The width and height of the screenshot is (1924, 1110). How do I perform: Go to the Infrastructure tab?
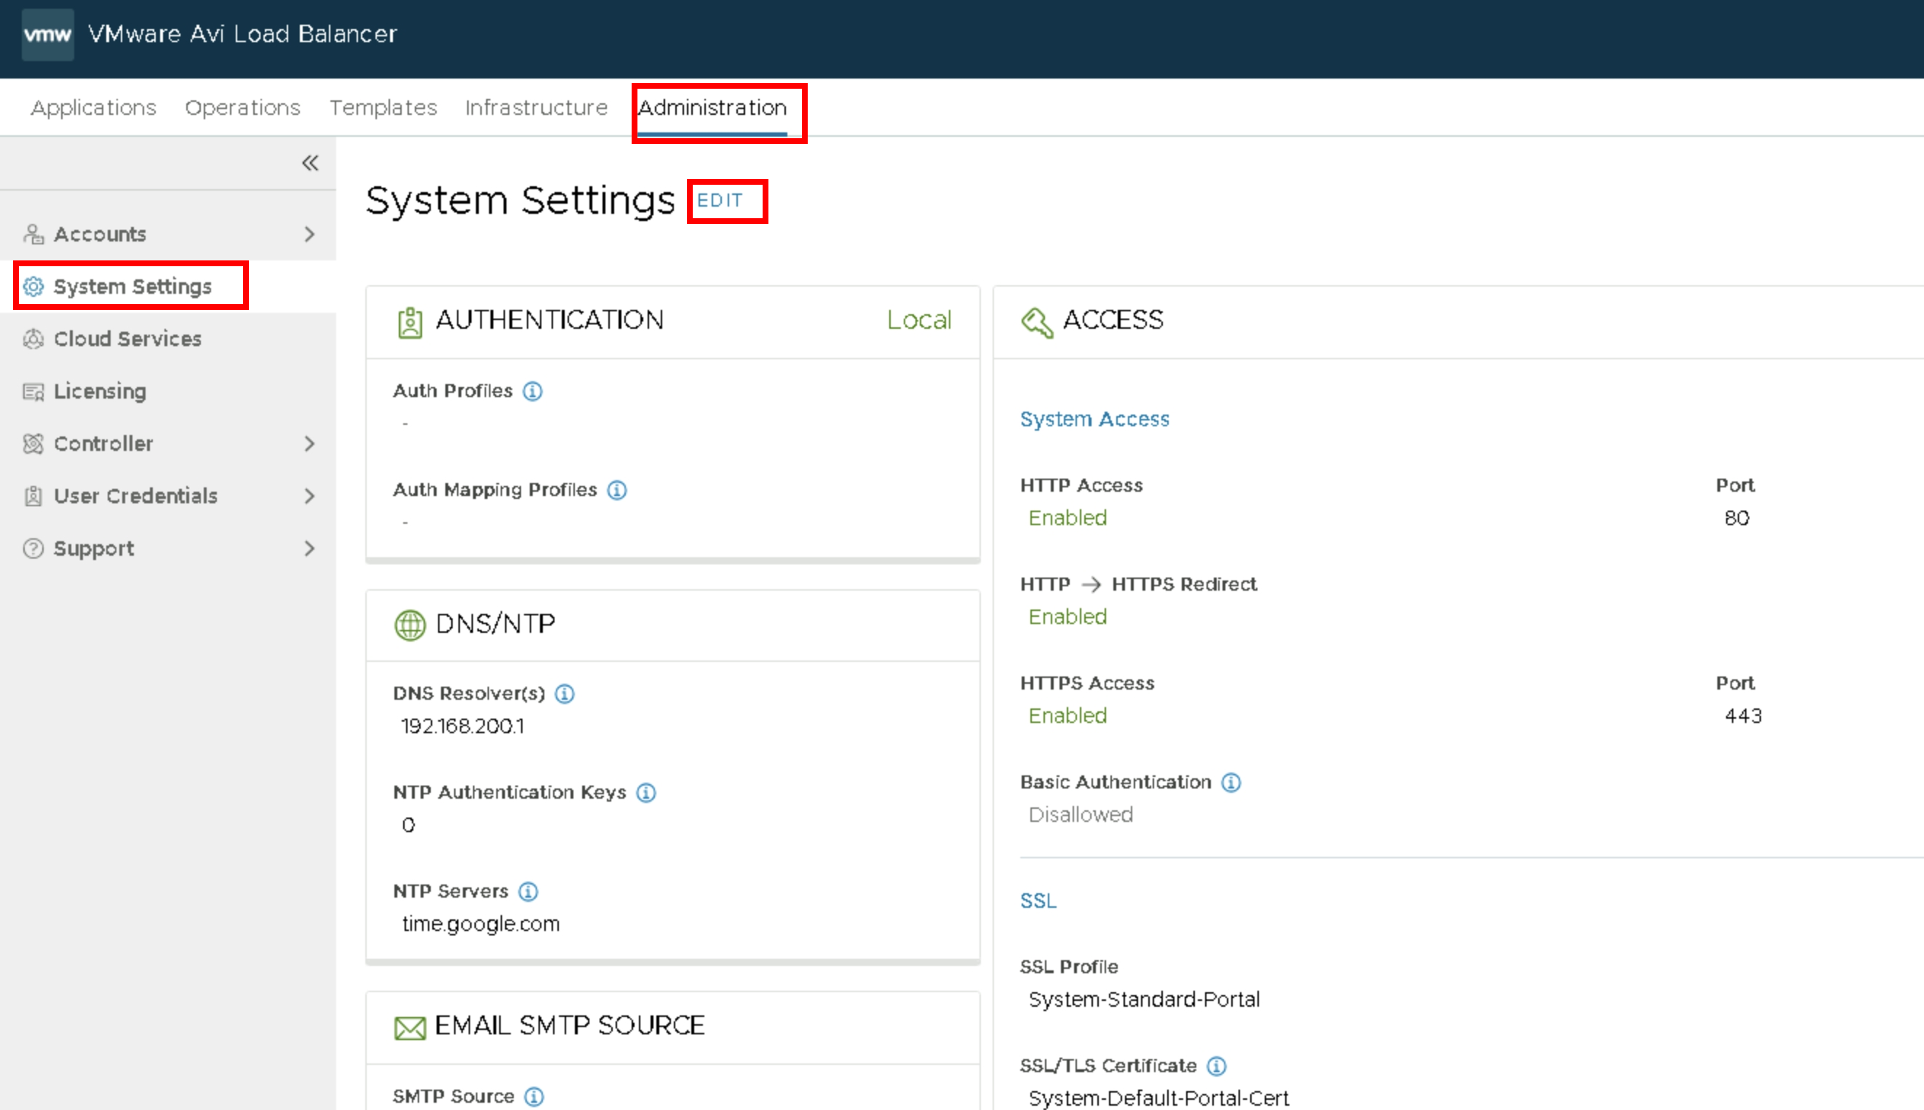point(536,108)
